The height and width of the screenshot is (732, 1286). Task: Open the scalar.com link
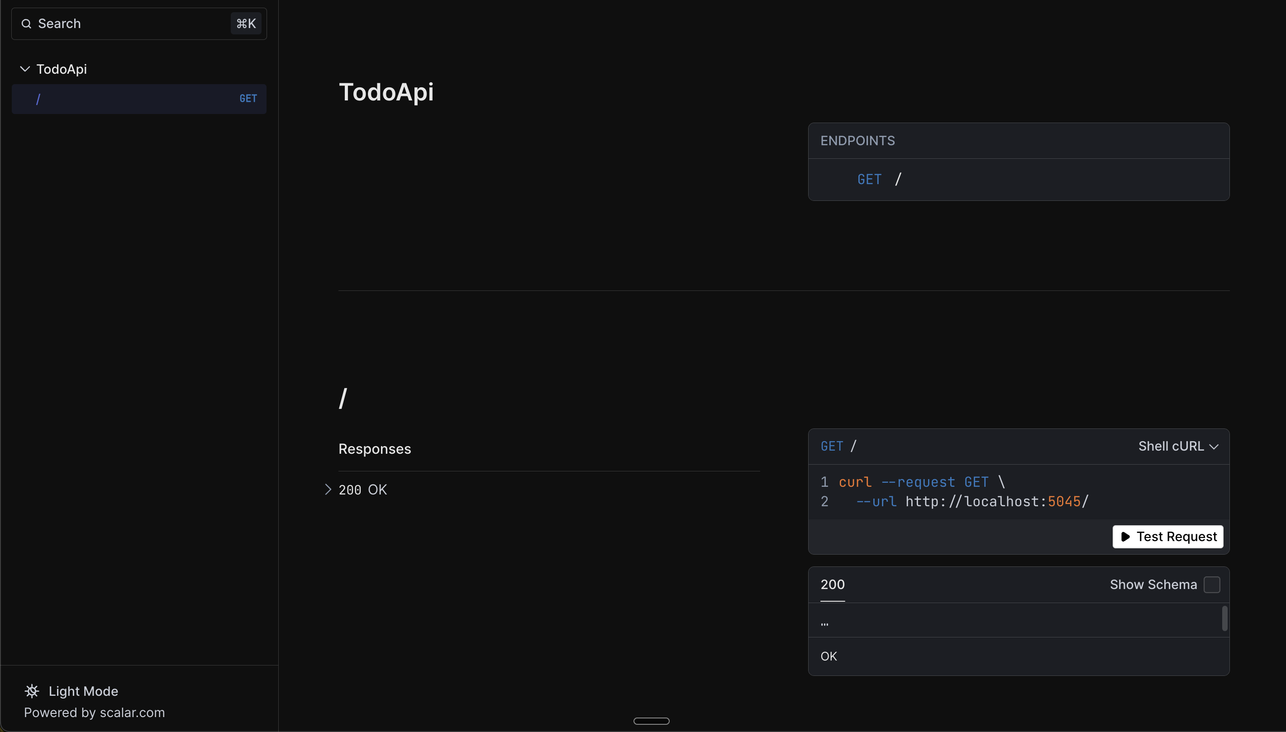[132, 713]
